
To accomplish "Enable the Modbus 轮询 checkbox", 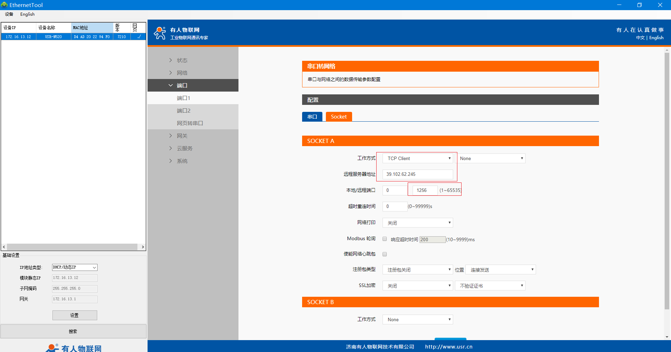I will pyautogui.click(x=385, y=239).
